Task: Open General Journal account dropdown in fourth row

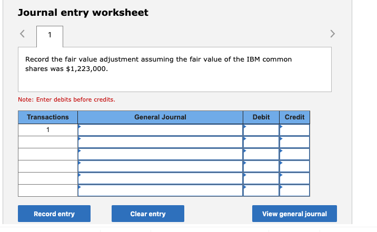Action: [161, 166]
